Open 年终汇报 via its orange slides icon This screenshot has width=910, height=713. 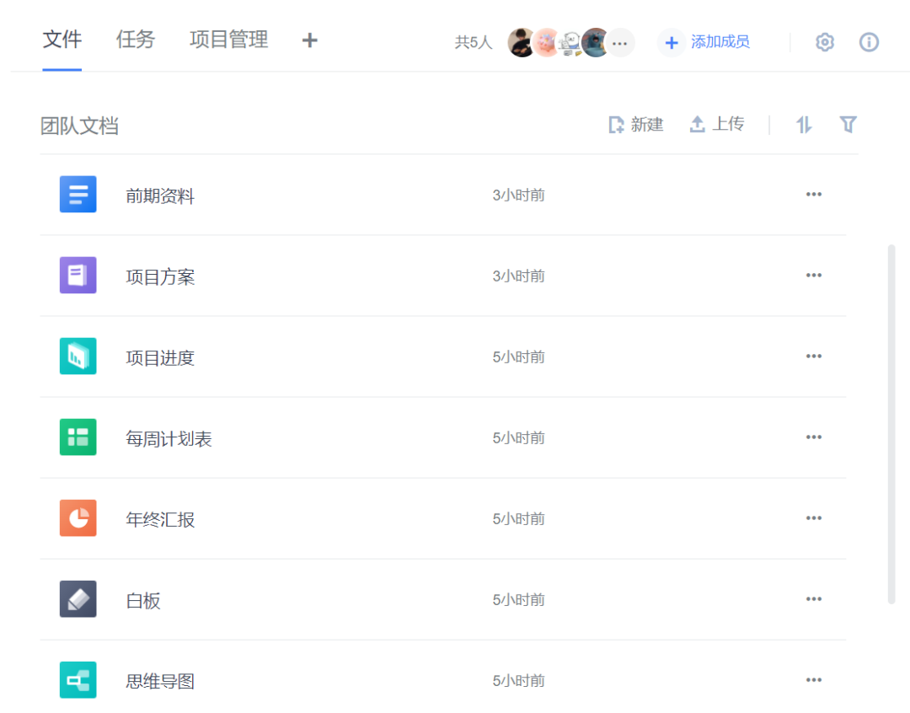coord(78,517)
